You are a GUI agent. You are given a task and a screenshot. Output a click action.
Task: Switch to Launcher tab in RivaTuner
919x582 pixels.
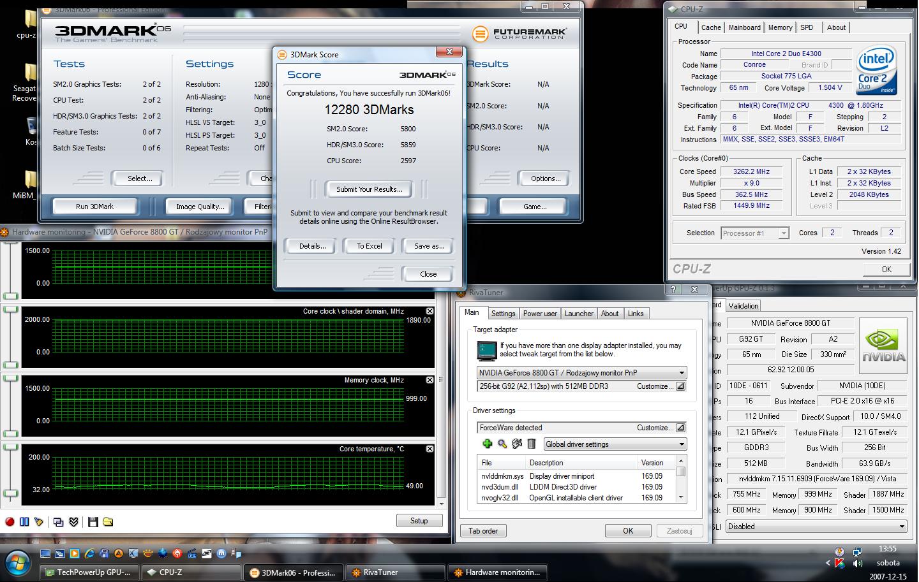pyautogui.click(x=579, y=314)
